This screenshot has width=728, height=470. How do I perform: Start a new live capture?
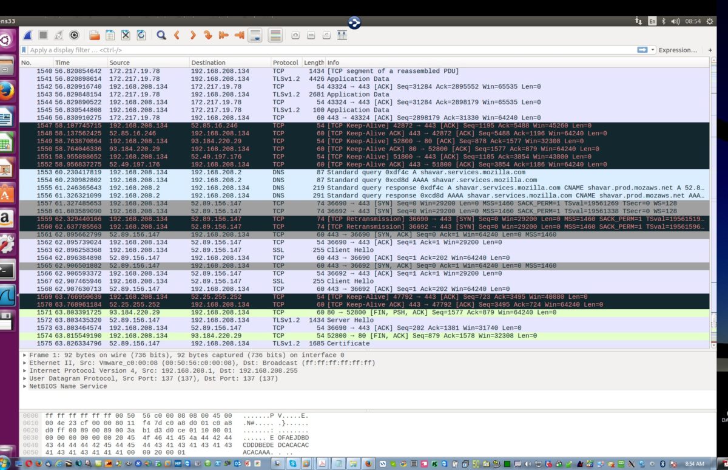pyautogui.click(x=28, y=35)
